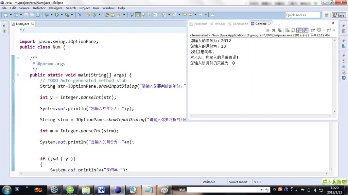Click the Open Task folder icon
Image resolution: width=348 pixels, height=195 pixels.
pyautogui.click(x=113, y=15)
